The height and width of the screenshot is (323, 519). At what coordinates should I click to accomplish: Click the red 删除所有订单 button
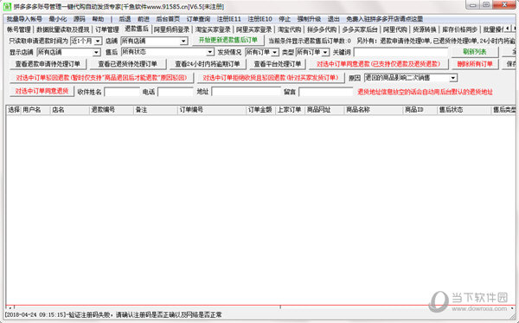click(x=475, y=64)
